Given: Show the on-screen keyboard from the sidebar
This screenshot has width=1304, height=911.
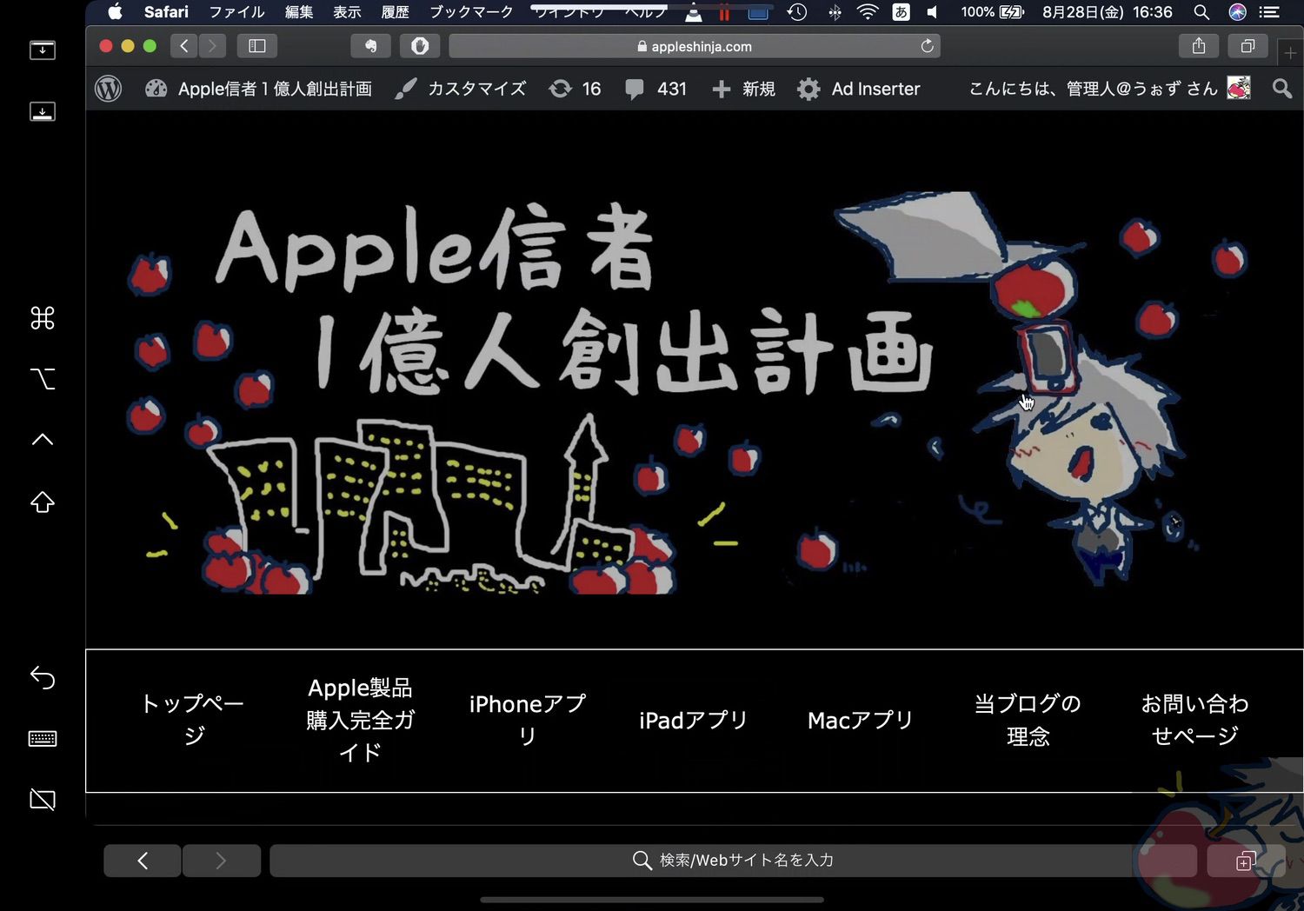Looking at the screenshot, I should pos(42,739).
